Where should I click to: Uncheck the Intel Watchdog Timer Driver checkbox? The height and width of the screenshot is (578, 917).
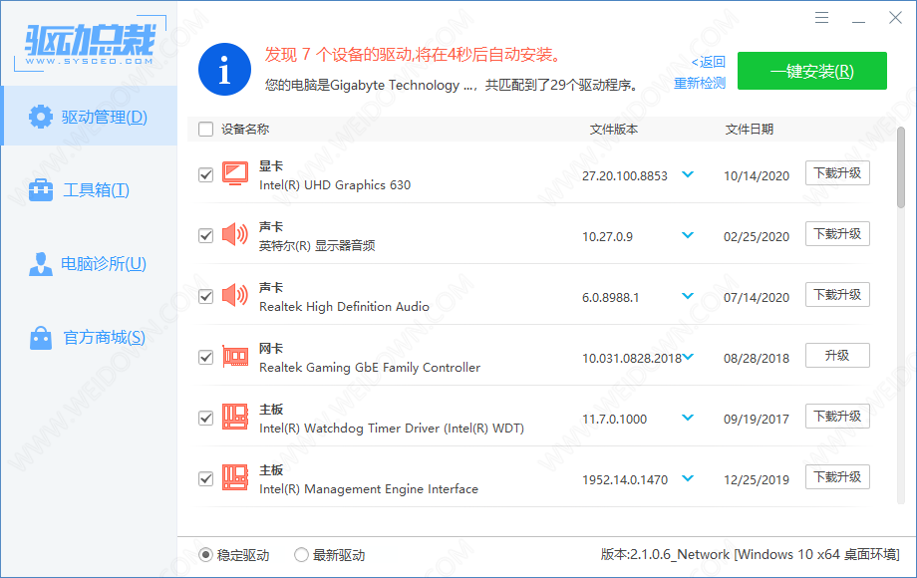click(206, 418)
